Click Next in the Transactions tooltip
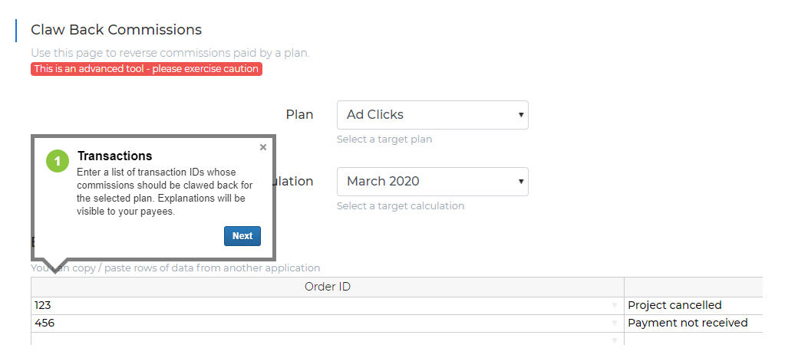Screen dimensions: 798x358 tap(242, 236)
